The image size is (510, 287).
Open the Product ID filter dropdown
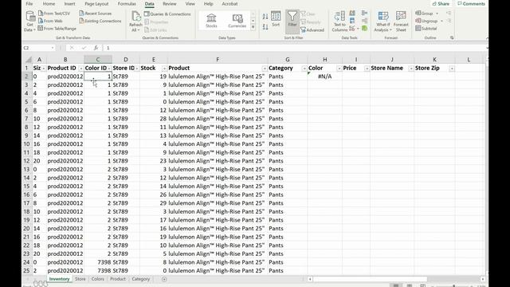(x=81, y=69)
